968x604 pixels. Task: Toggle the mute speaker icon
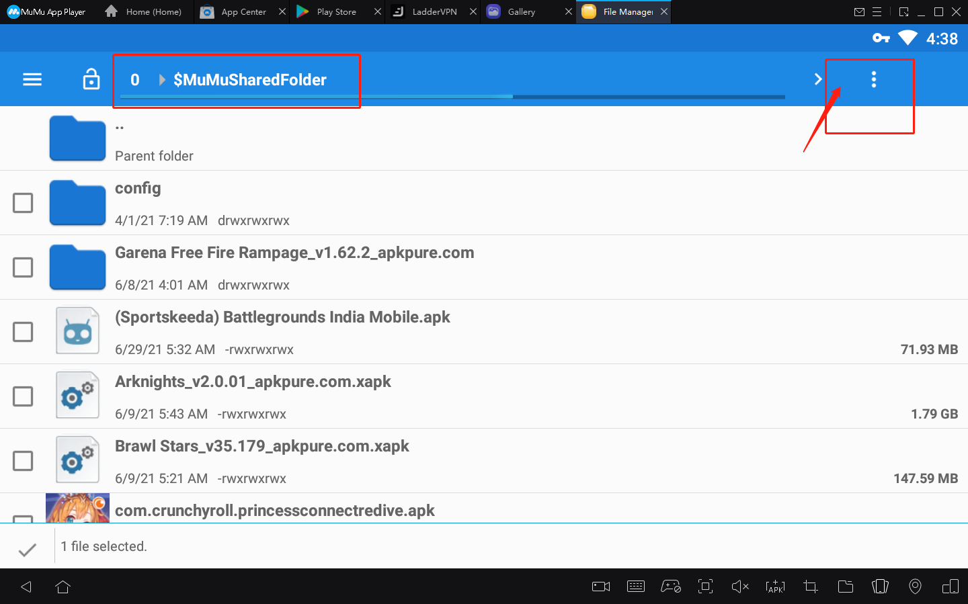pos(740,587)
